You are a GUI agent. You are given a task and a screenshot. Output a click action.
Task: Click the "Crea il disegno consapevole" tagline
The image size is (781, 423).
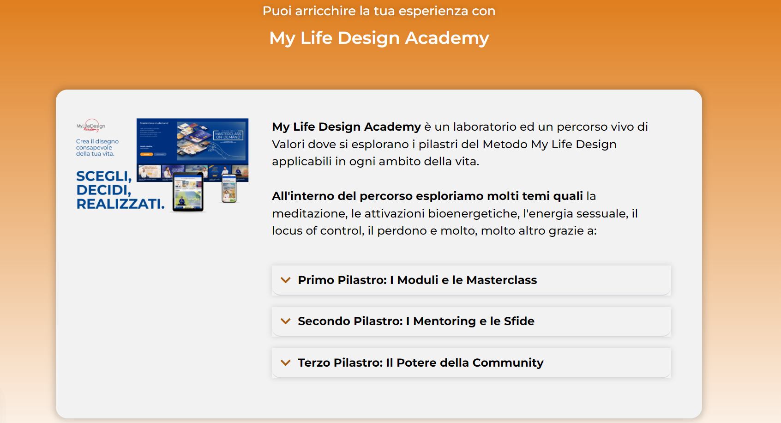(97, 147)
